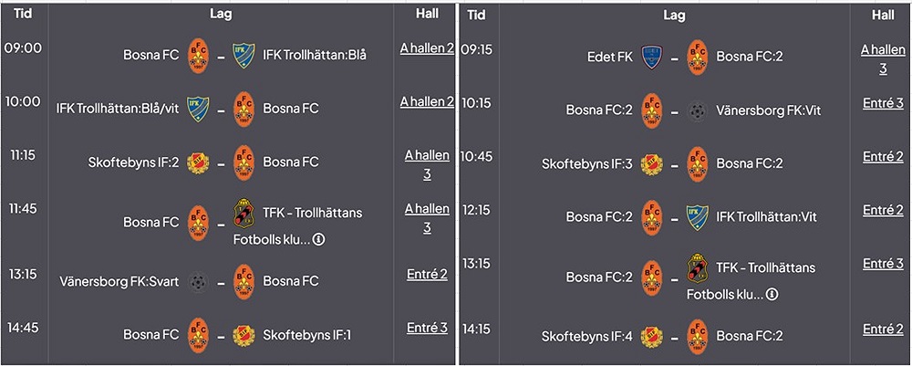Click IFK Trollhättan:Vit crest at 12:15
This screenshot has height=366, width=912.
pyautogui.click(x=697, y=217)
